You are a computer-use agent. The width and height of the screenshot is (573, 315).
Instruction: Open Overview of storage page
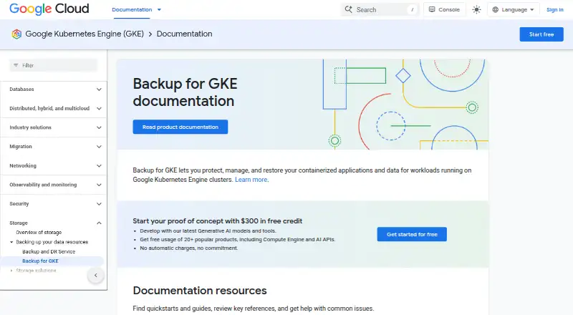tap(39, 233)
